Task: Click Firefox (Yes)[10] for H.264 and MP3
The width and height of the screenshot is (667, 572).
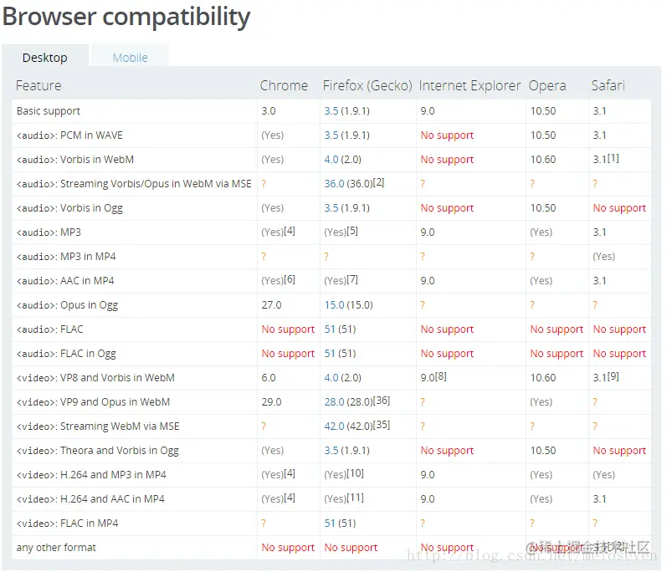Action: [x=344, y=474]
